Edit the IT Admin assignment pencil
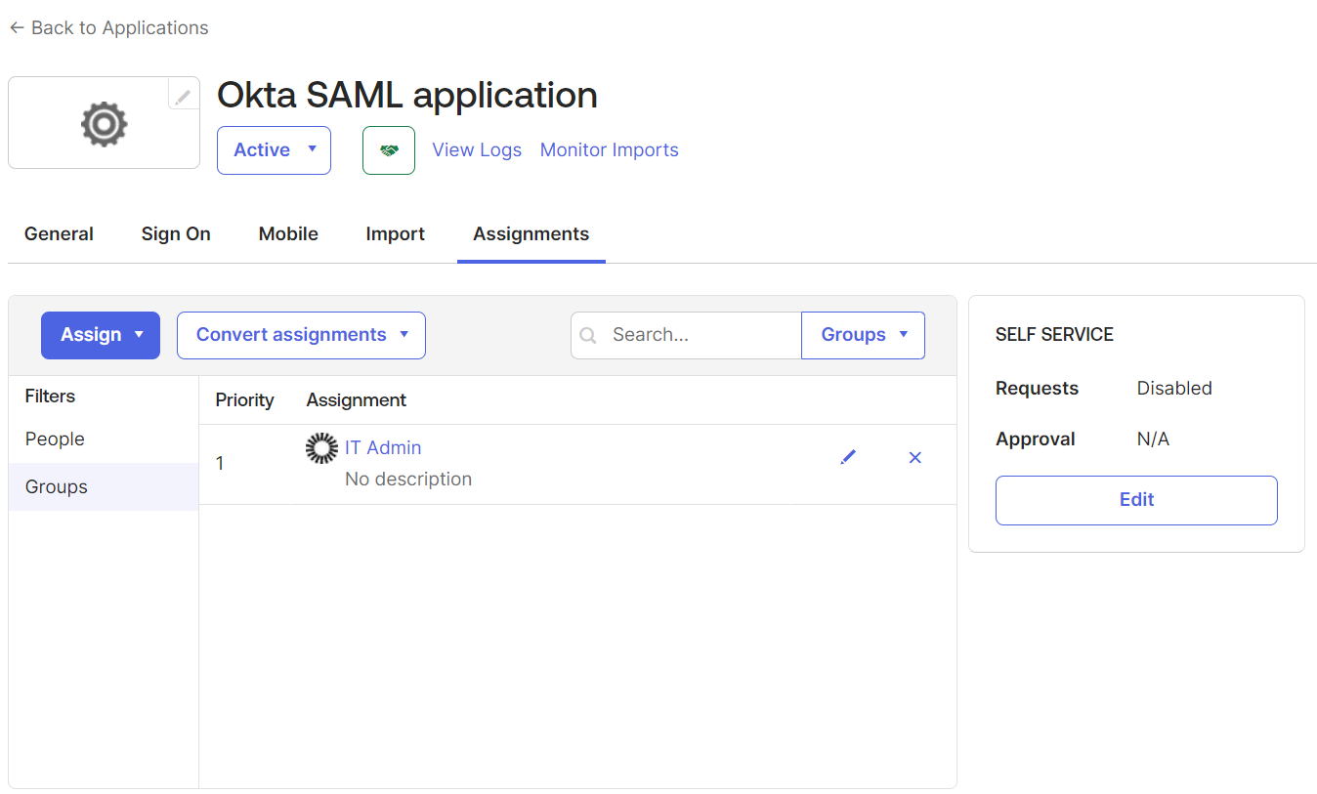 [x=848, y=457]
